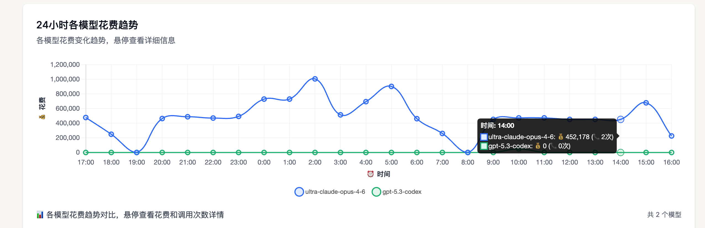Click the blue square in tooltip
705x228 pixels.
tap(484, 137)
